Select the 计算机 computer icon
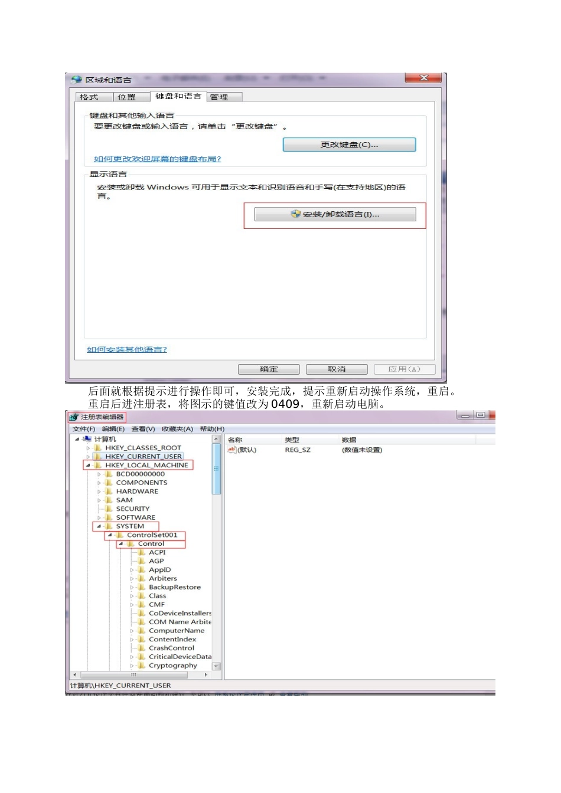 tap(87, 439)
